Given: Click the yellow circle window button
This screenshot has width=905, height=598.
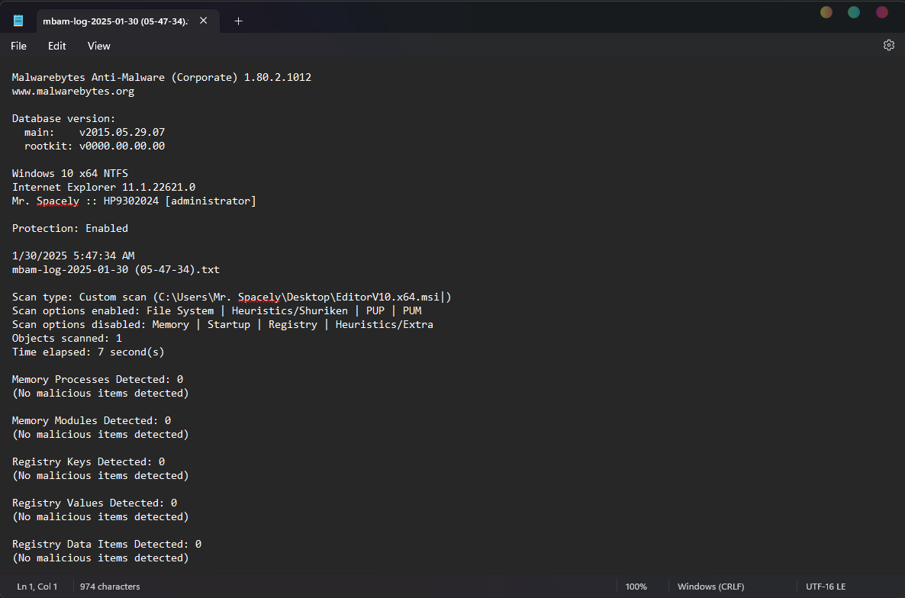Looking at the screenshot, I should pos(826,12).
